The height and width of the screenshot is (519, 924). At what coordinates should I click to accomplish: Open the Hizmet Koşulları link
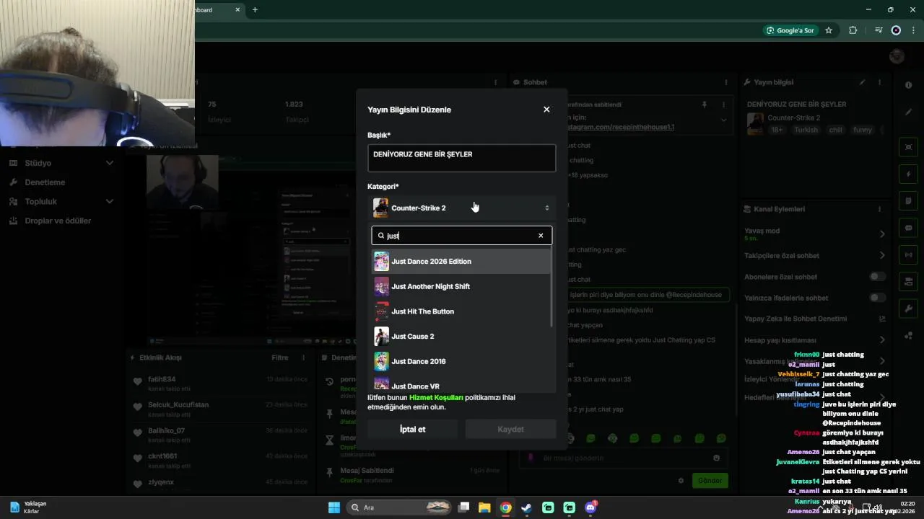coord(436,397)
